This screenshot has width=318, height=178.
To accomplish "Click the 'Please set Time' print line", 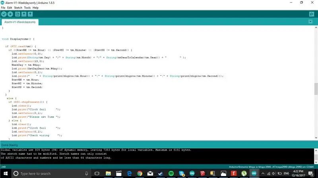I will (36, 117).
